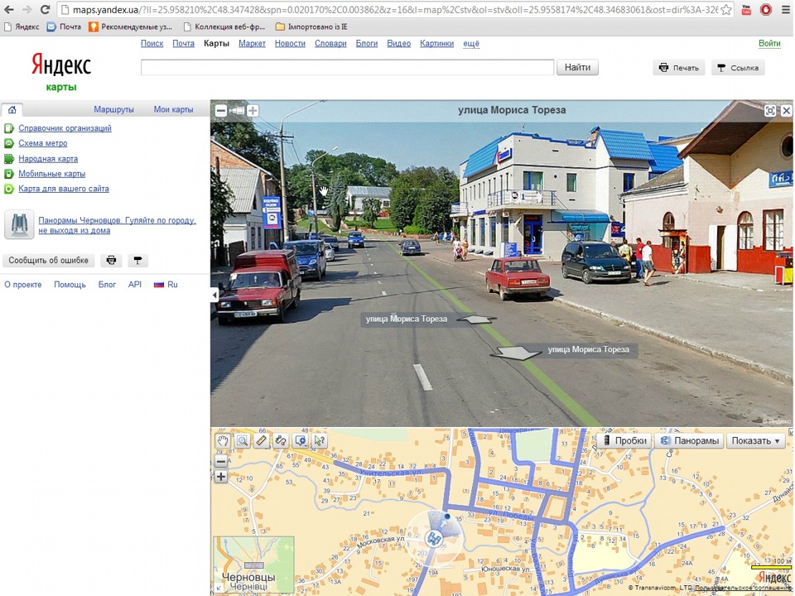The width and height of the screenshot is (795, 596).
Task: Click the Ссылка link button
Action: click(x=738, y=67)
